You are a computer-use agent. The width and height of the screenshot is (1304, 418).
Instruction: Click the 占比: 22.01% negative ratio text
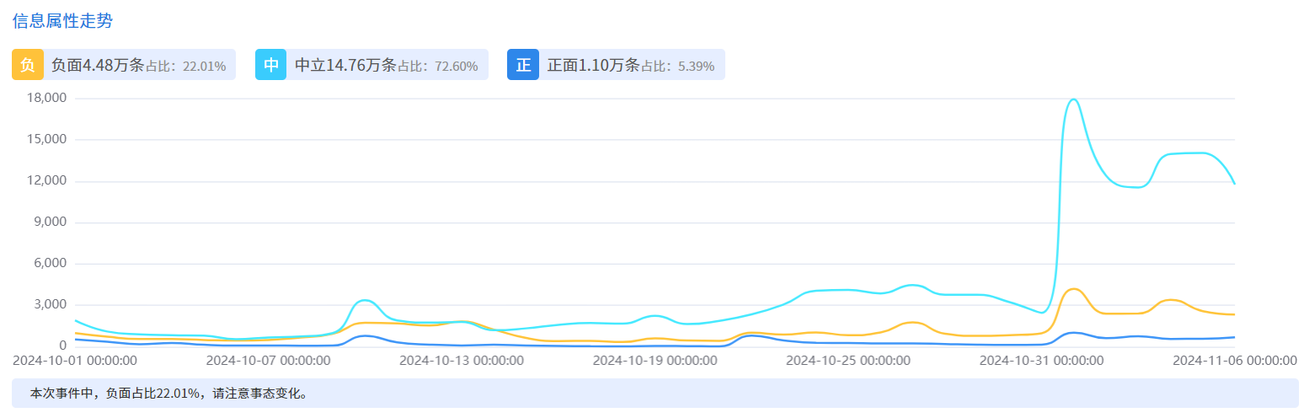pyautogui.click(x=186, y=67)
